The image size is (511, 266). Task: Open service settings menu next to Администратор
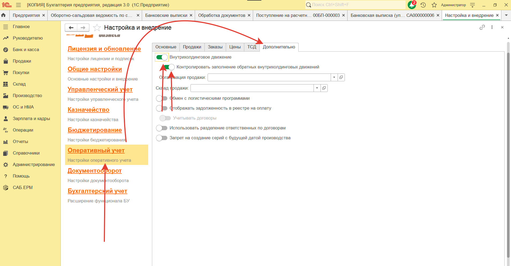tap(472, 5)
